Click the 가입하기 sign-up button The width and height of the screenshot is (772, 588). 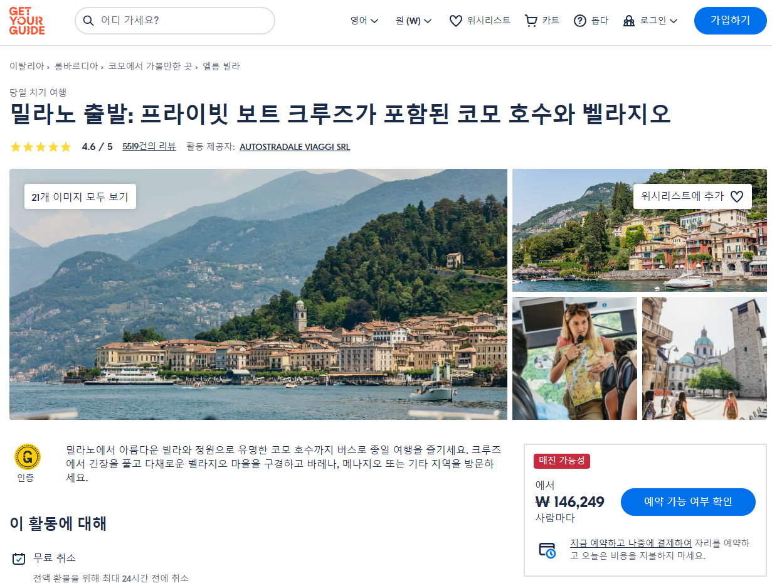(x=731, y=21)
